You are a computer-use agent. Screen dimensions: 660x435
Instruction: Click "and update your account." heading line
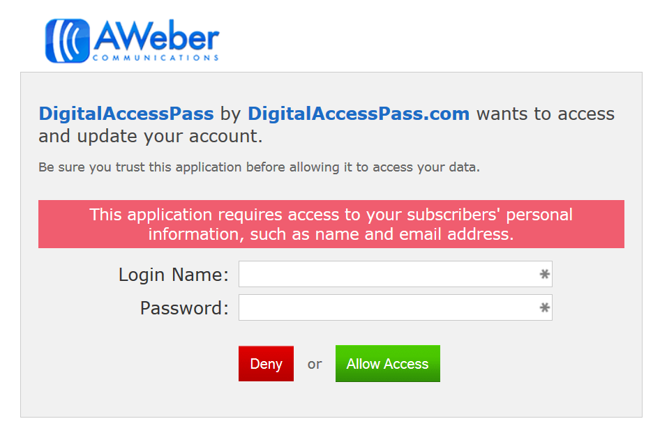pyautogui.click(x=151, y=136)
